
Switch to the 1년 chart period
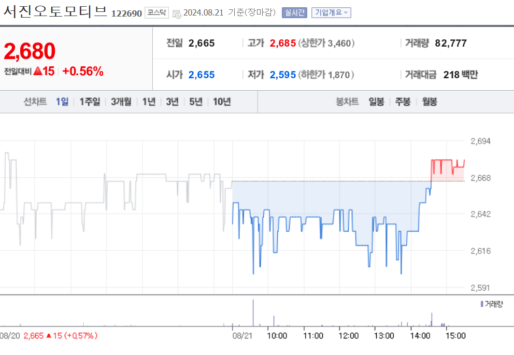(149, 102)
